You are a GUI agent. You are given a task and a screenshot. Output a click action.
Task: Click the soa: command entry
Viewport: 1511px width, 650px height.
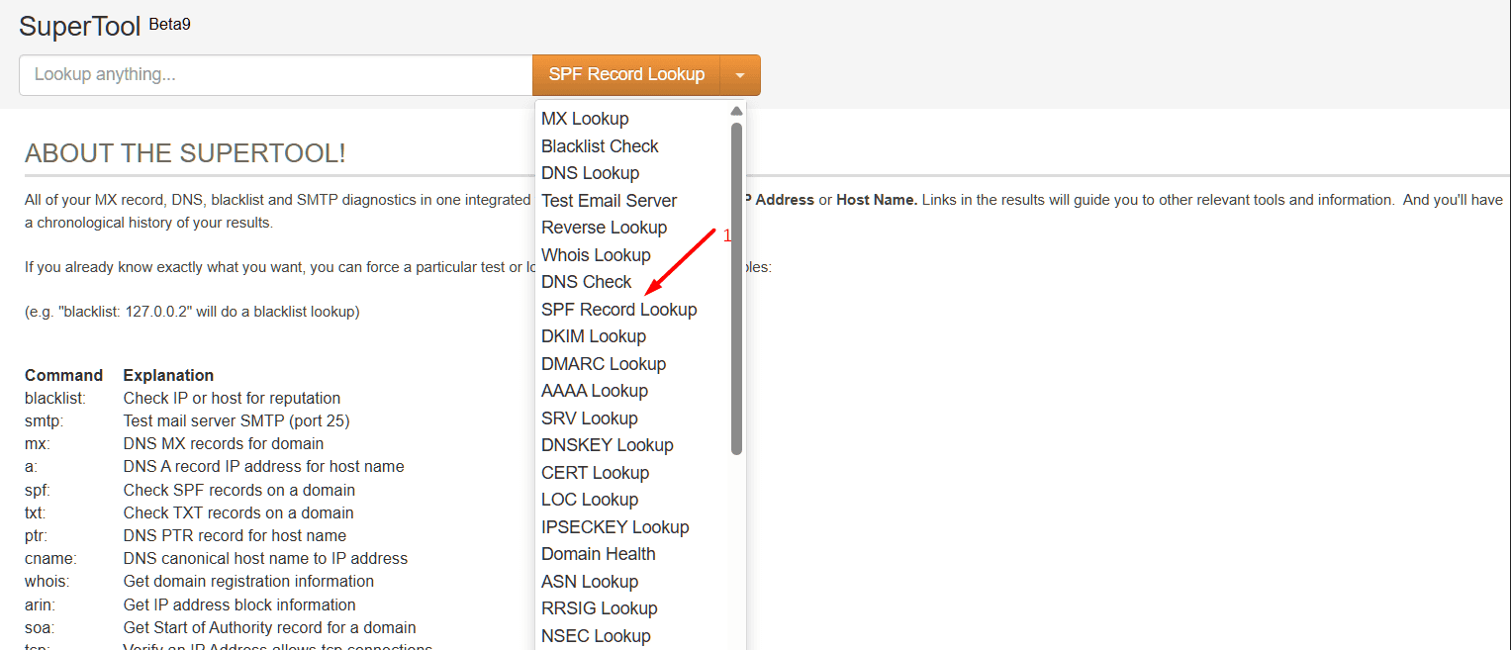pos(39,628)
